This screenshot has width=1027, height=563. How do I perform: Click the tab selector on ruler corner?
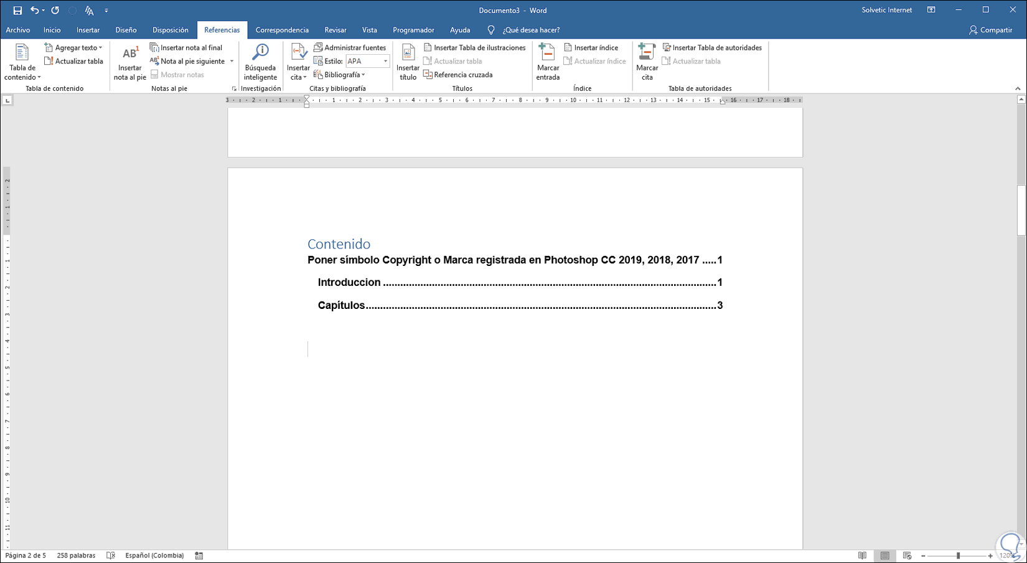tap(7, 100)
